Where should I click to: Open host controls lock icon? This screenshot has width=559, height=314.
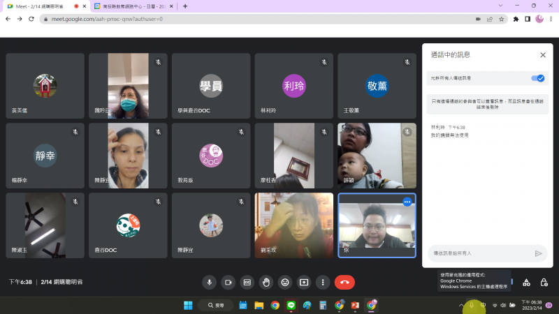(544, 283)
